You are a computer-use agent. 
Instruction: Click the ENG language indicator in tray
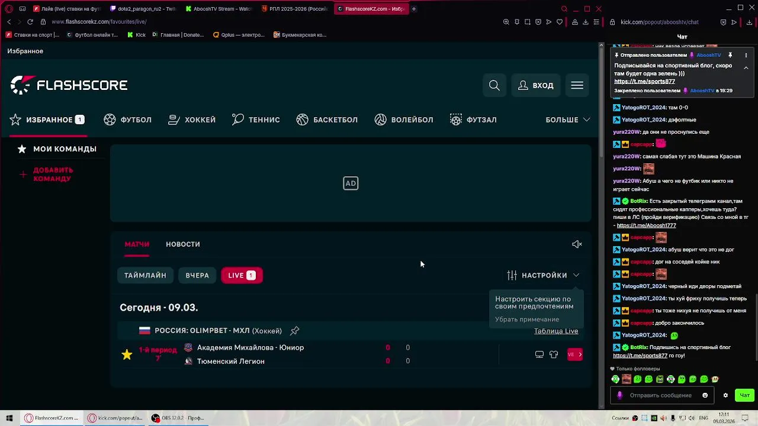click(704, 418)
